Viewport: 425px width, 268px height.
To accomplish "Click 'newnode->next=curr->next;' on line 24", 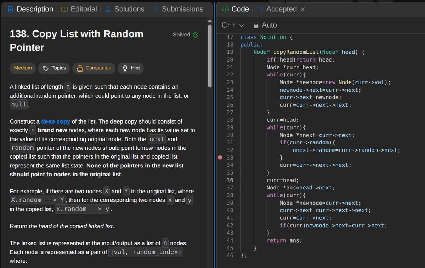I will click(x=320, y=90).
